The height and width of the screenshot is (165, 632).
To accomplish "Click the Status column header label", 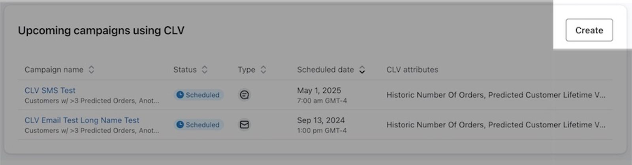I will pos(185,69).
